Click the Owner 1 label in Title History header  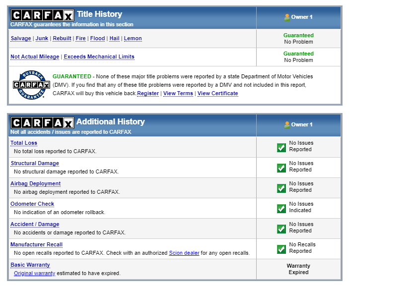pos(302,17)
